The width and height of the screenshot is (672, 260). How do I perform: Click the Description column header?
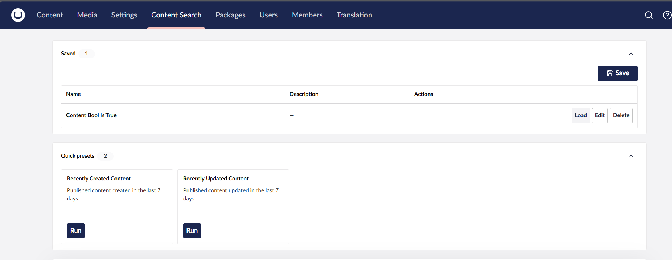(304, 94)
